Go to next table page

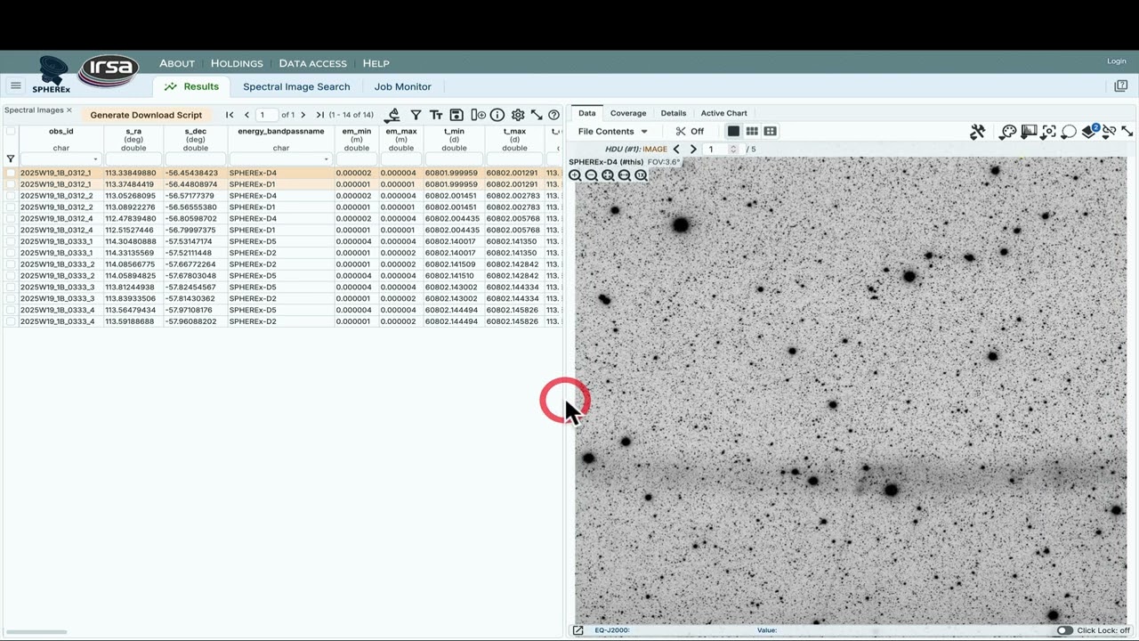303,115
